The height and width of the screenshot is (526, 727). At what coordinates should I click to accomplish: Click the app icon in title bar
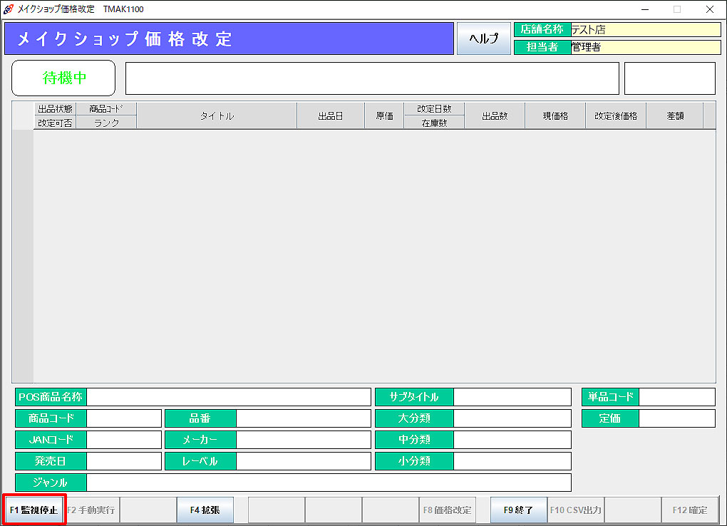coord(9,9)
